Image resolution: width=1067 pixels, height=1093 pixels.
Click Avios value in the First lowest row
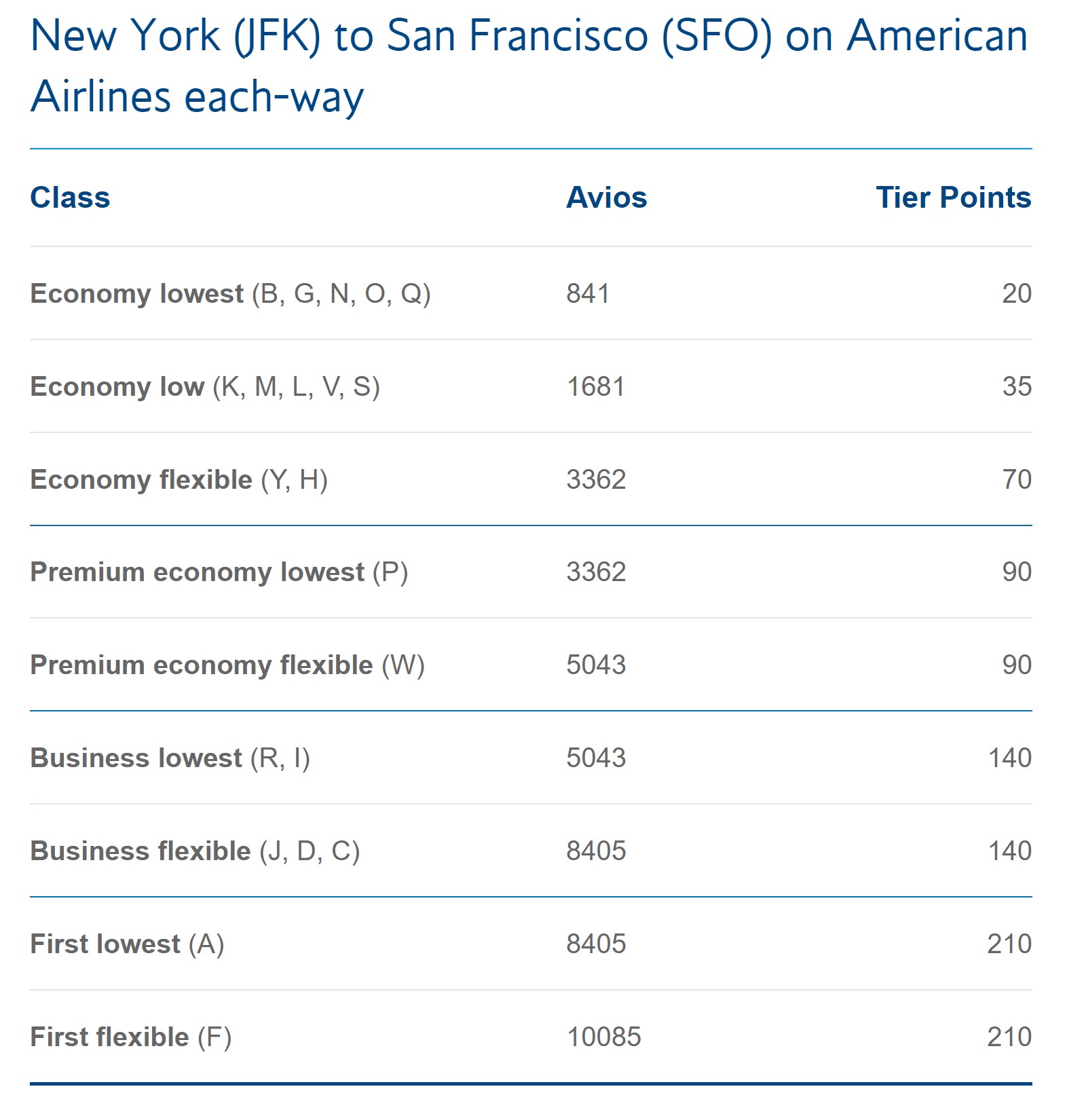click(x=596, y=944)
